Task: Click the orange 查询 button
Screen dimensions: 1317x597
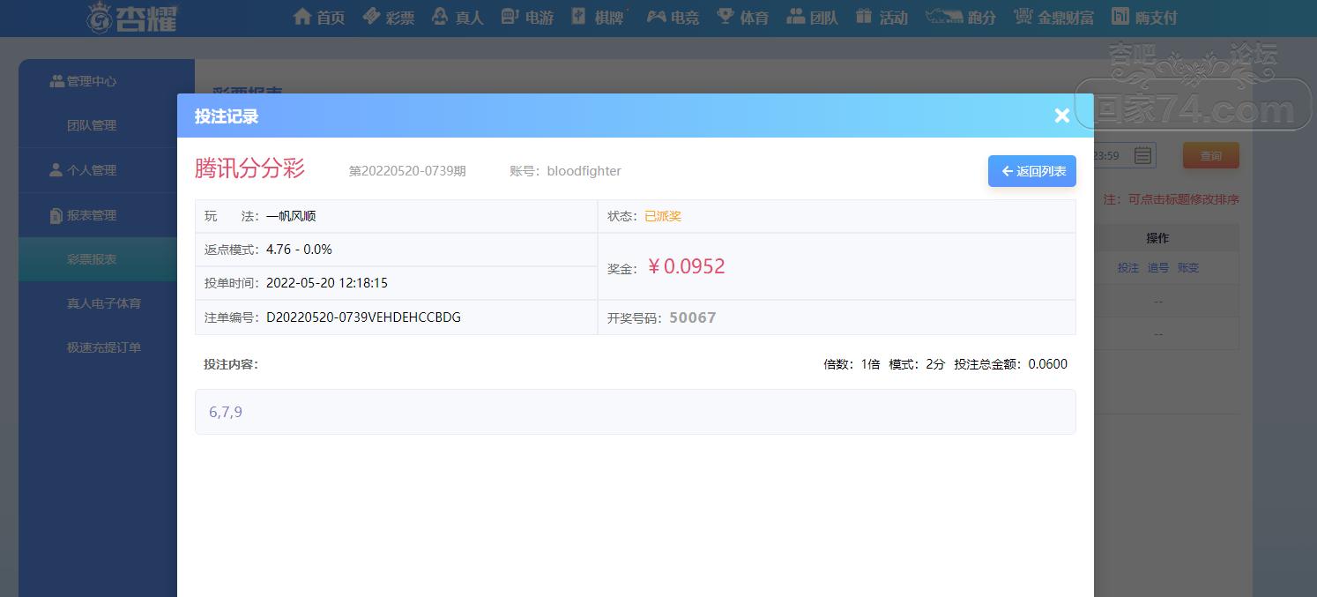Action: pos(1211,156)
